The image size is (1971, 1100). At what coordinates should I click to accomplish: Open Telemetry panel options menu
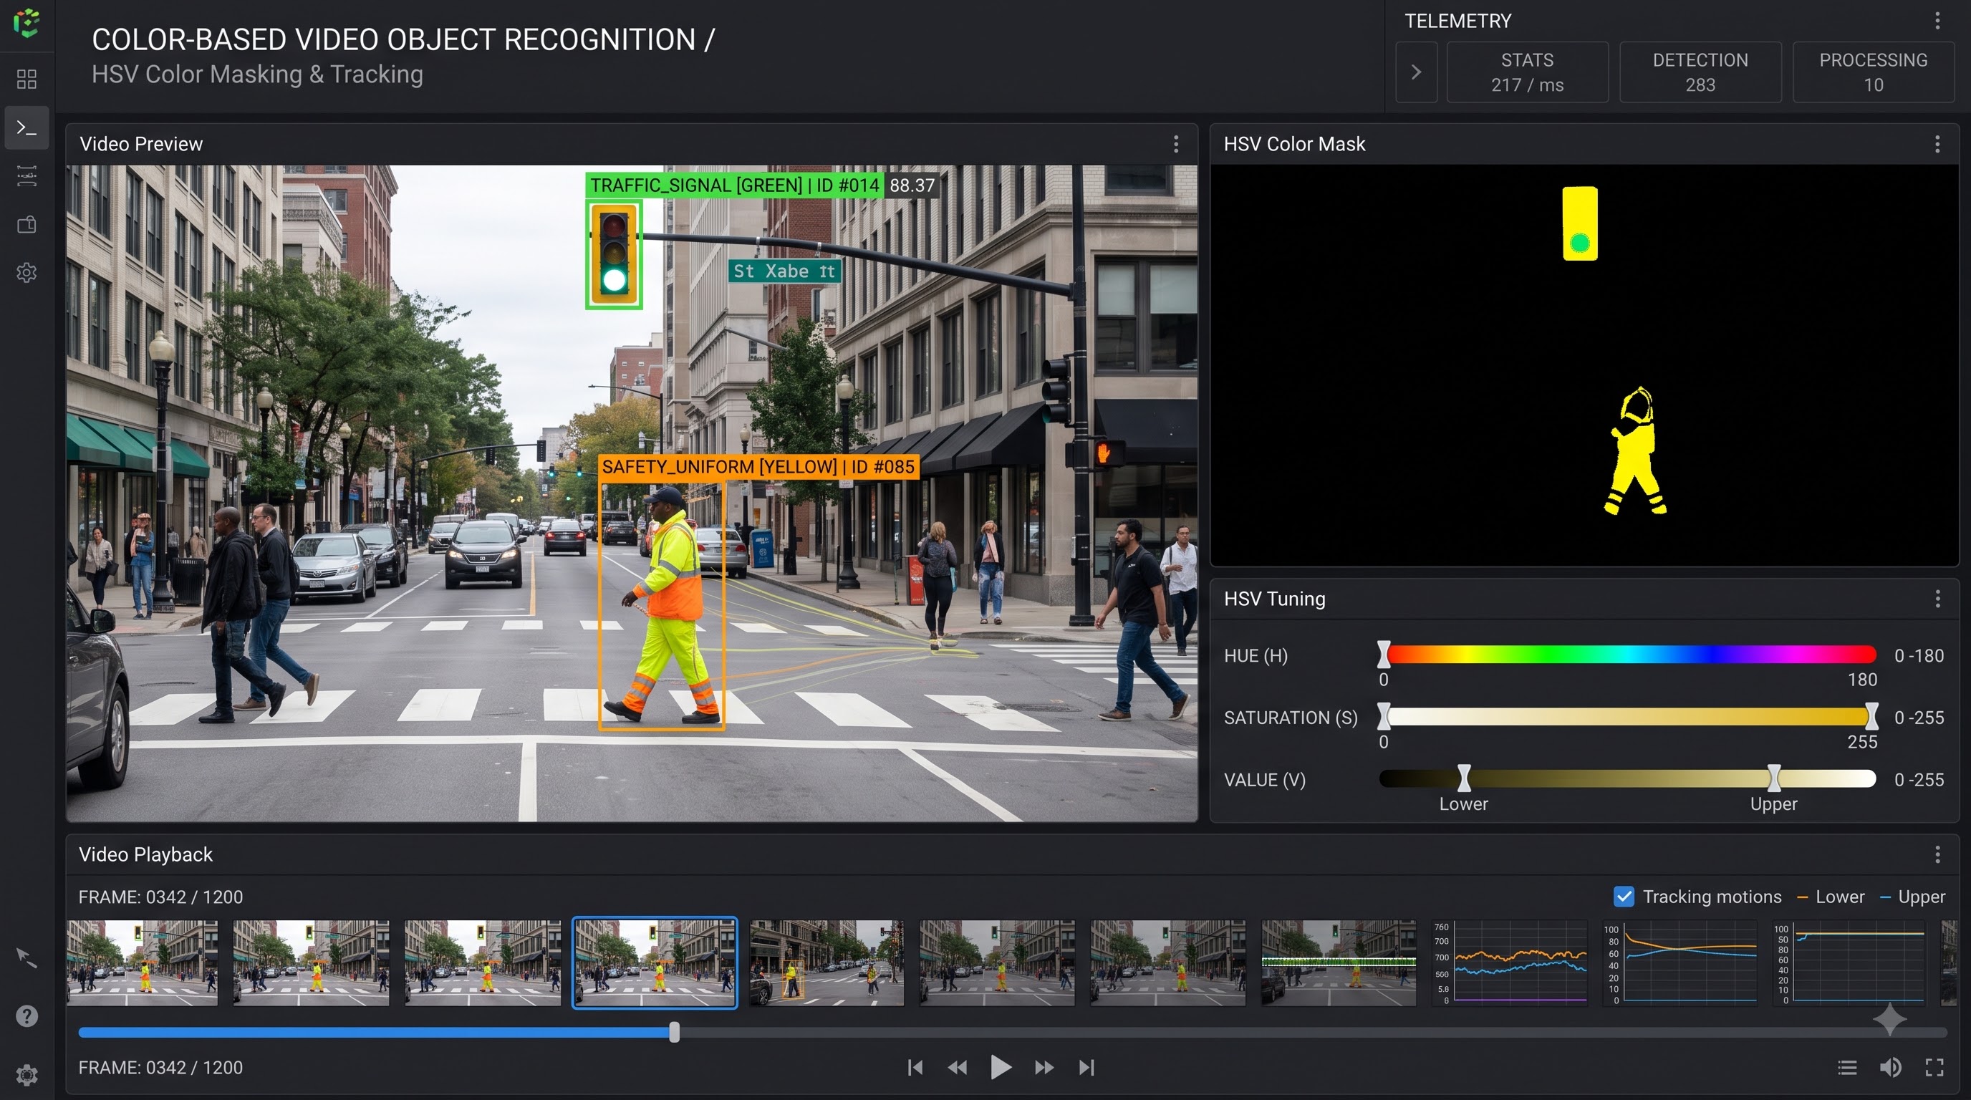(1937, 21)
